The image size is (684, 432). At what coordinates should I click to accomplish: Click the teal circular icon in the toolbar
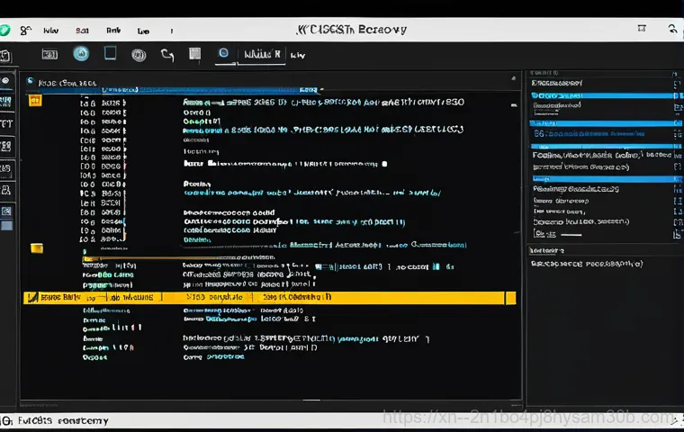pos(81,54)
